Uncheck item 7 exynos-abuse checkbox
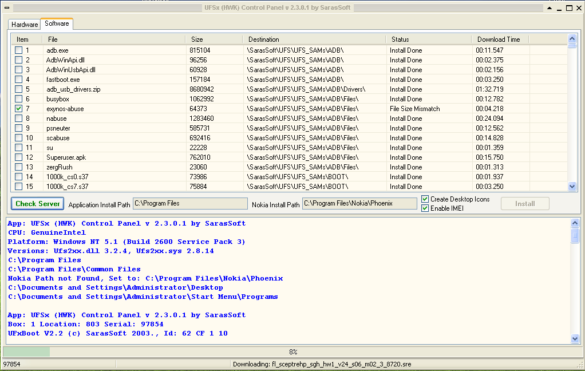 click(x=19, y=108)
